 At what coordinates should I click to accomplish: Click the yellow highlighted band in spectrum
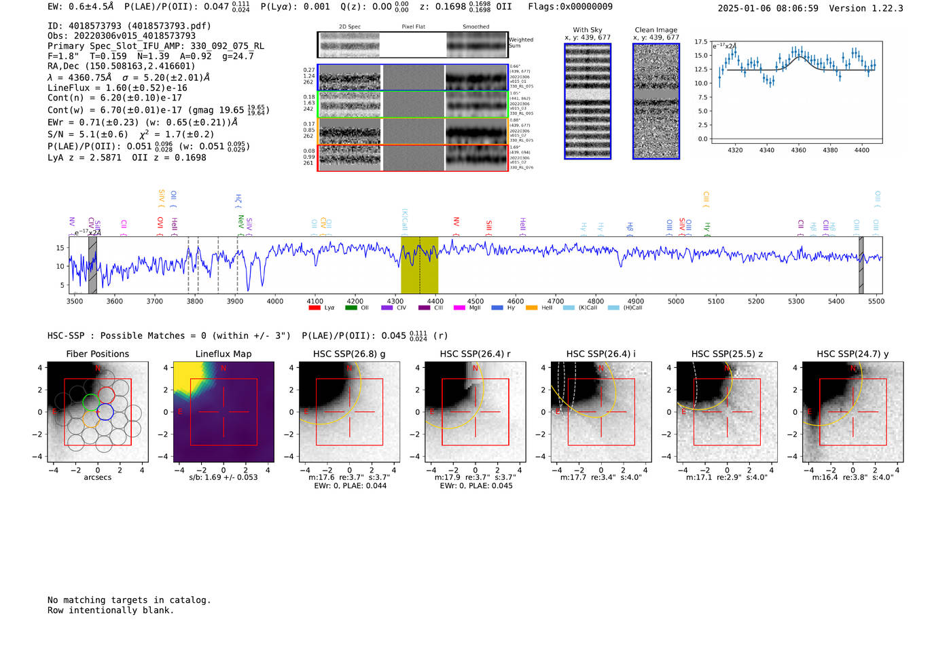419,265
